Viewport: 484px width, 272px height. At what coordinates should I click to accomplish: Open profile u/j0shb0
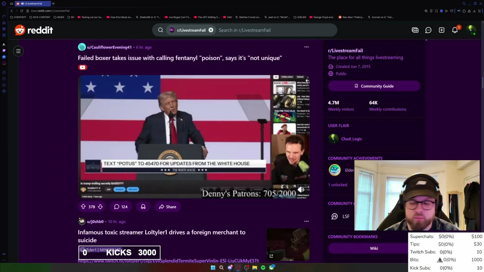(x=95, y=222)
